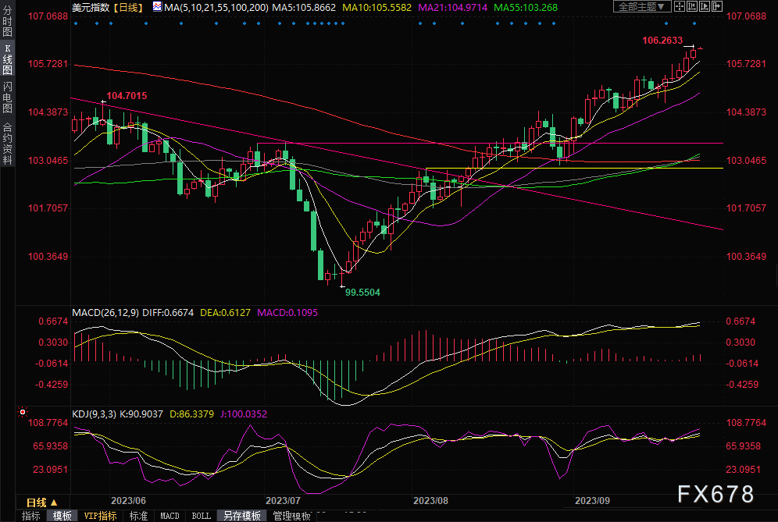Click the MA indicator settings icon
Viewport: 778px width, 522px height.
pos(158,7)
